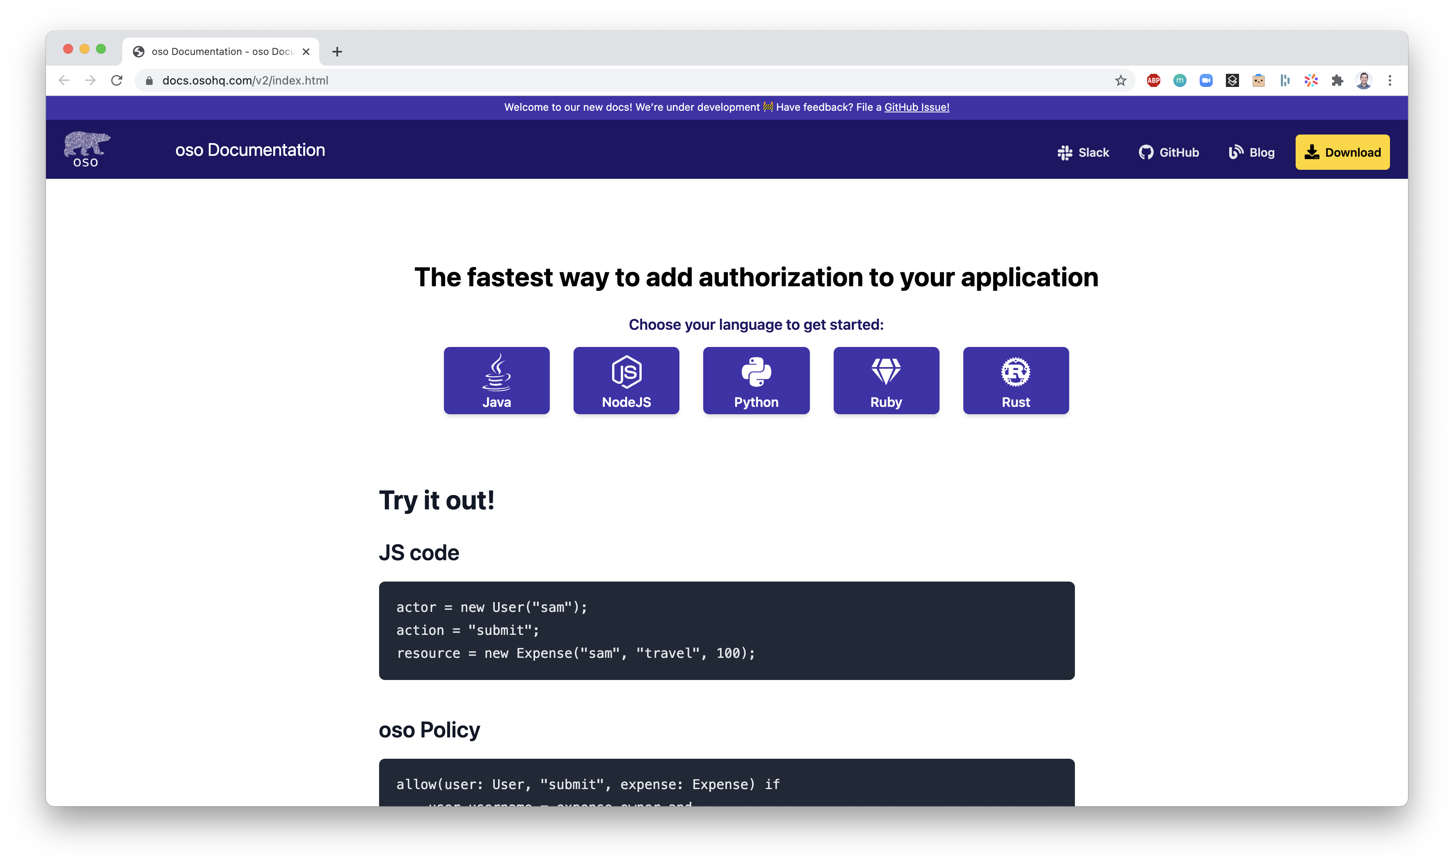Click the Download button
Screen dimensions: 1454x867
point(1342,152)
